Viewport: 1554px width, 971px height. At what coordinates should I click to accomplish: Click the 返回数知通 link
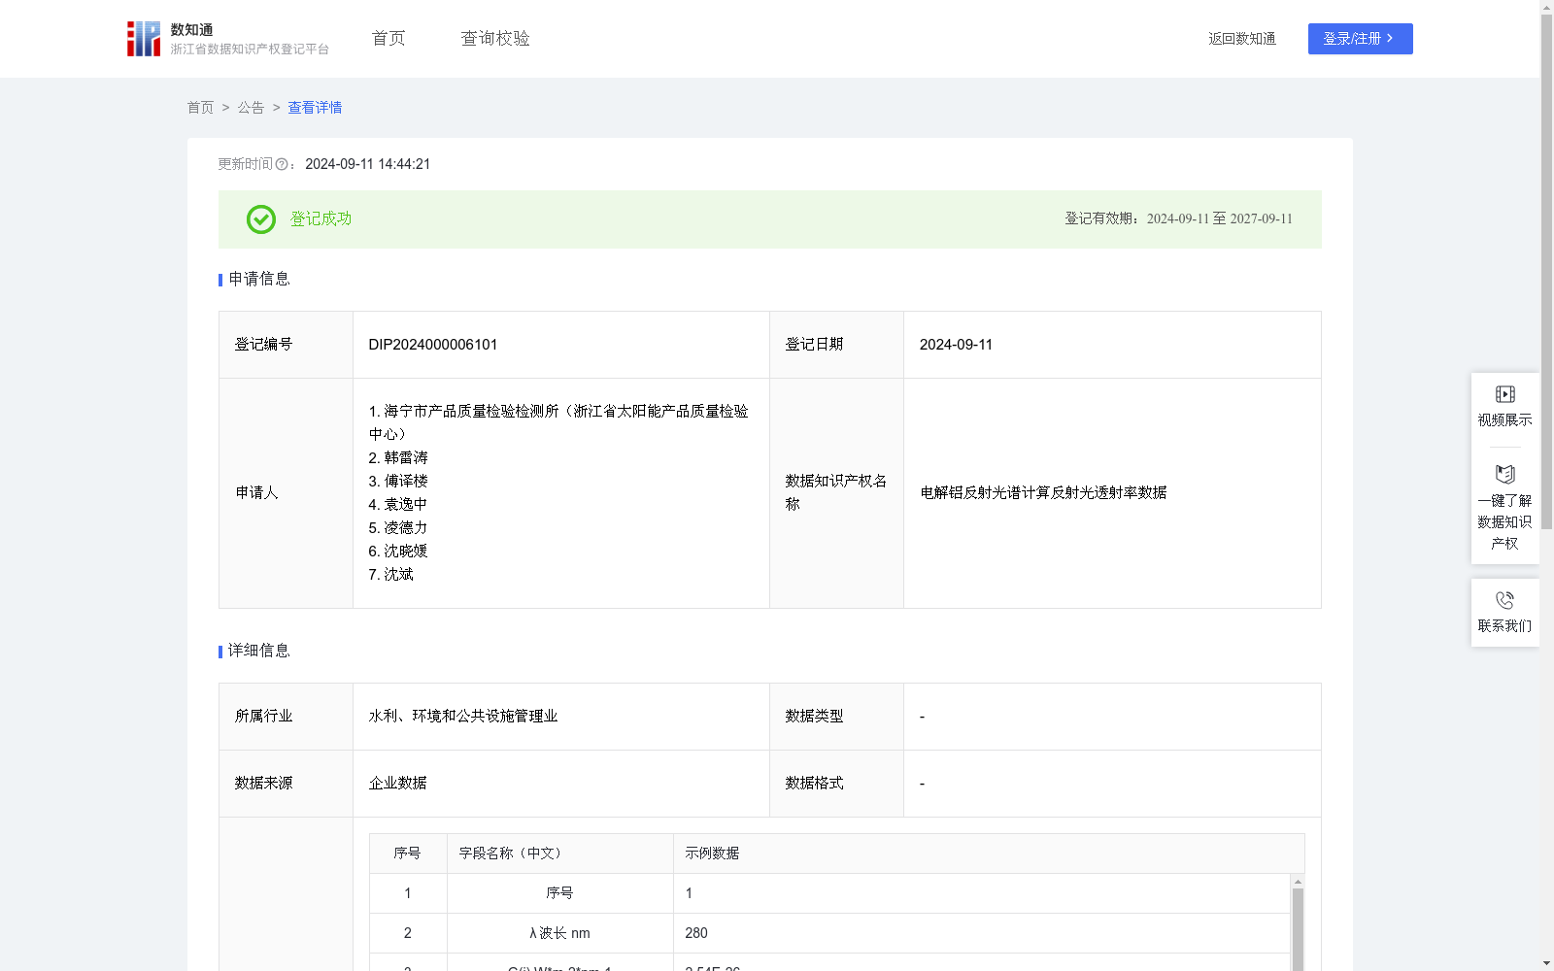click(1242, 39)
